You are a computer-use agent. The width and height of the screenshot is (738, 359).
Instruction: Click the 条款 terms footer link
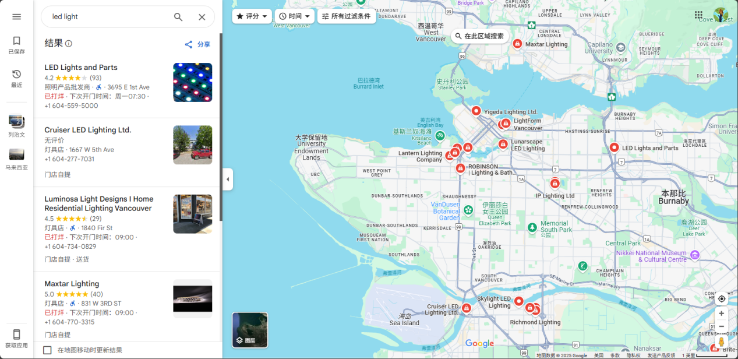point(615,356)
